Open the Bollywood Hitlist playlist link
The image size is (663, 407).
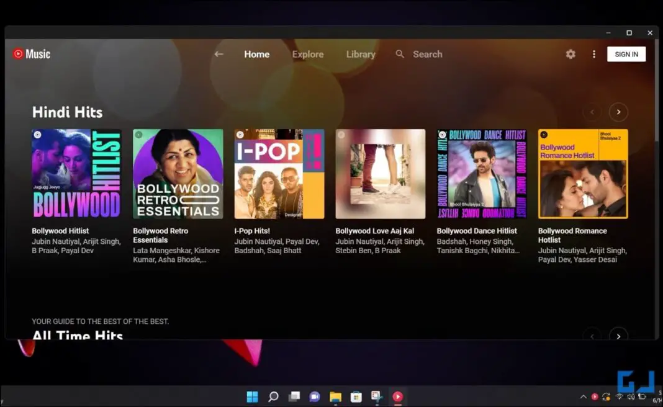(60, 230)
